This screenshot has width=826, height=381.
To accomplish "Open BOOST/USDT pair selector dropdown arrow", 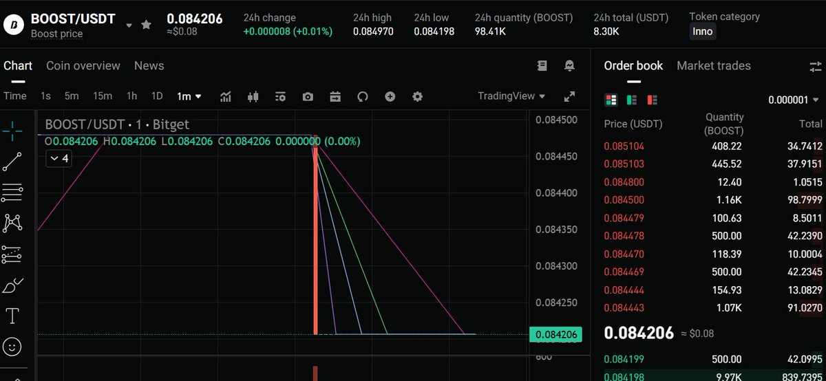I will [x=129, y=25].
